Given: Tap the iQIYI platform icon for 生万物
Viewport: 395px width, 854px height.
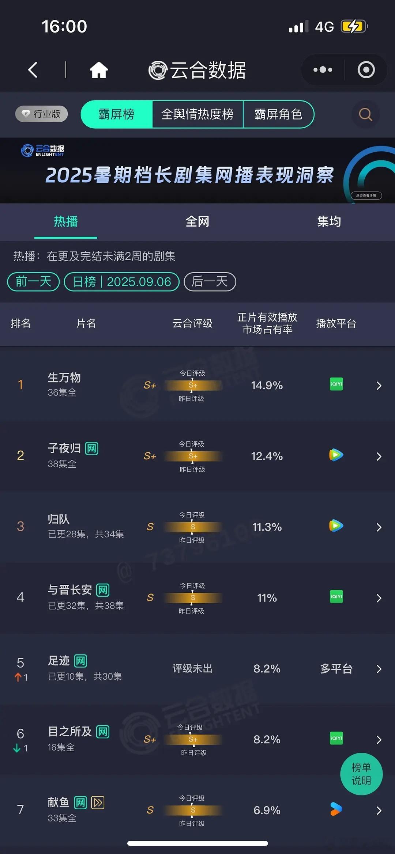Looking at the screenshot, I should [336, 384].
